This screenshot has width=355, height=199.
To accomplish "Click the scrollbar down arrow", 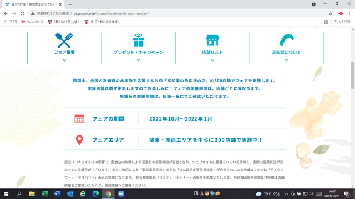I will point(353,186).
